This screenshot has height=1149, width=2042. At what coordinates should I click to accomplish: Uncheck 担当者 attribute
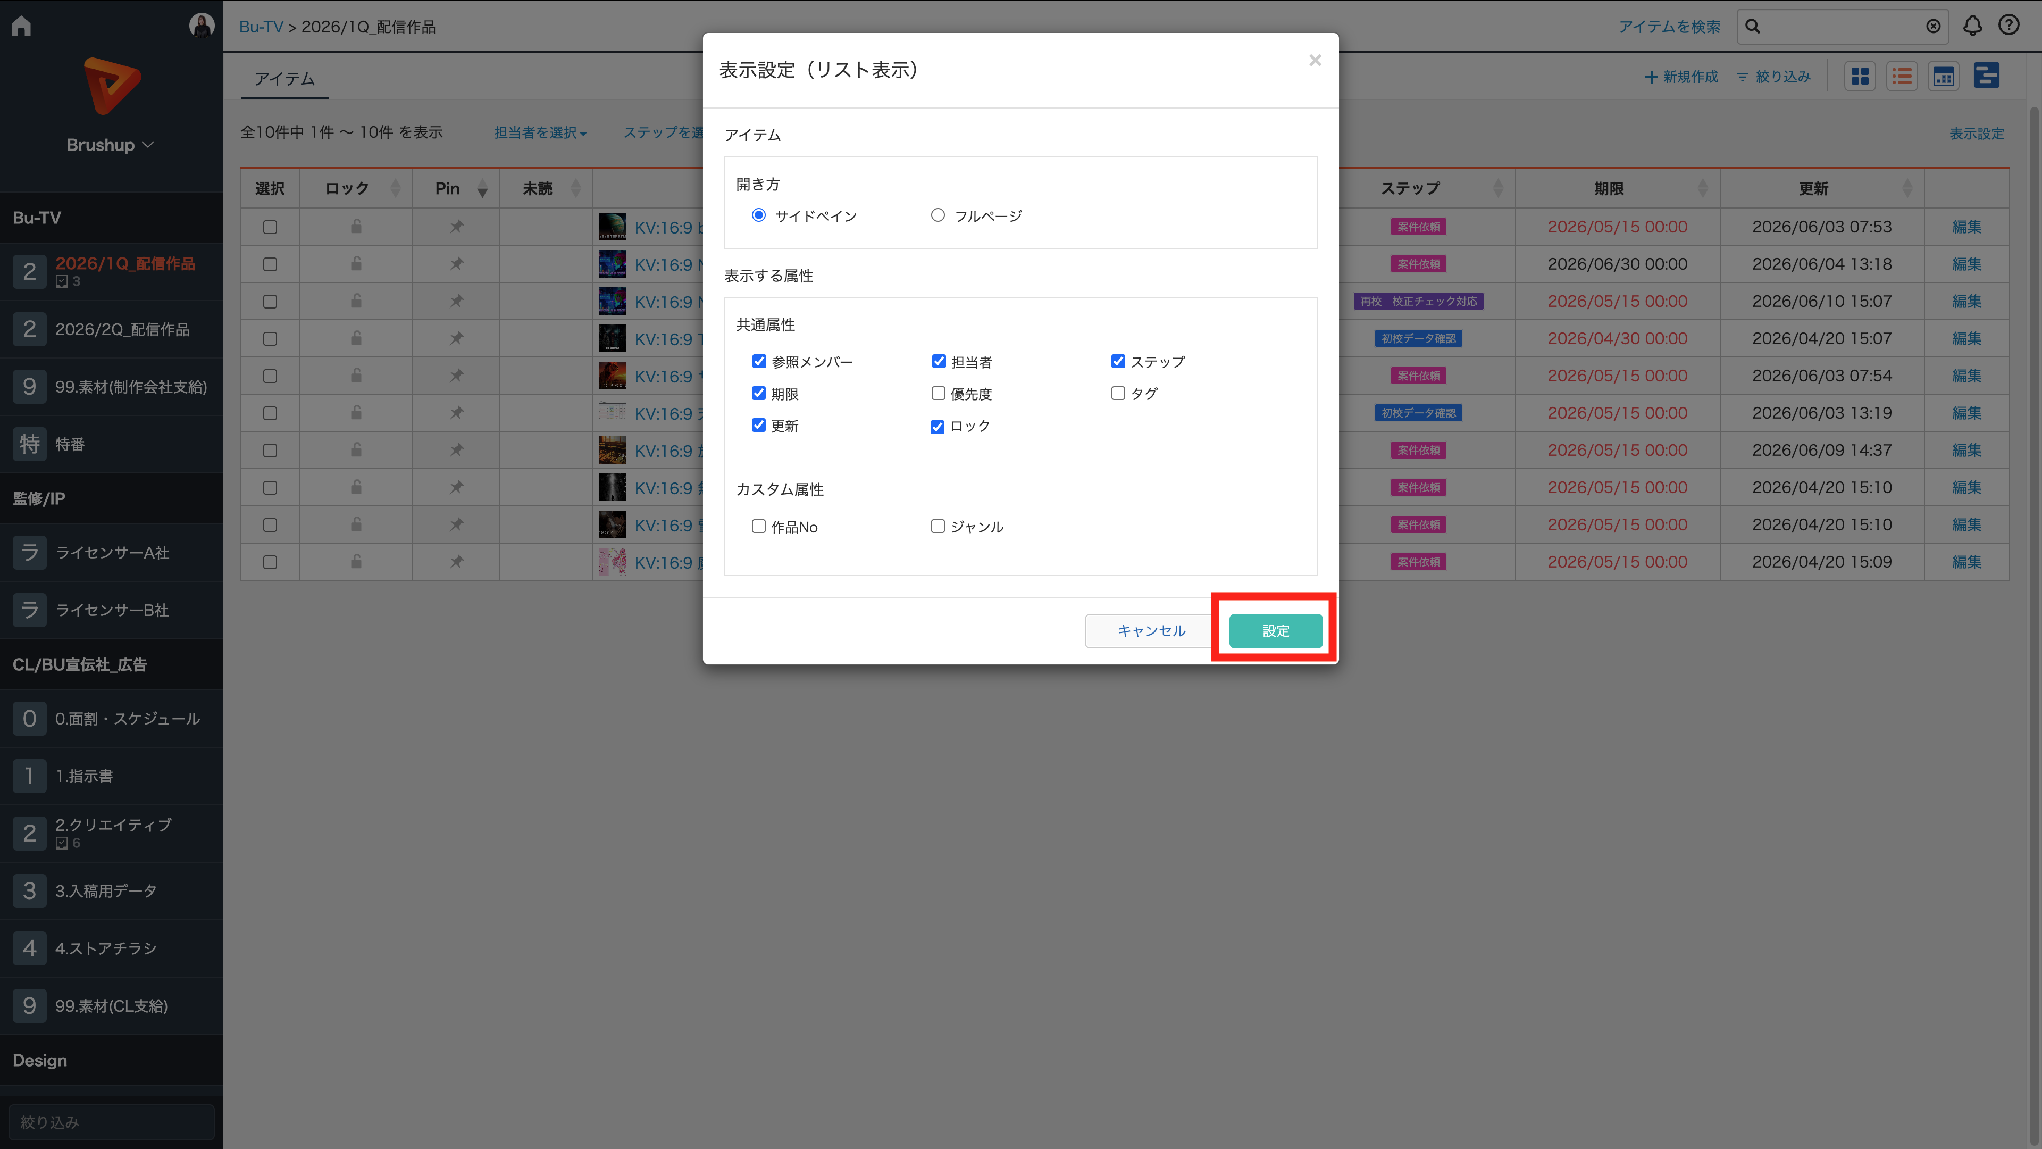[x=939, y=362]
